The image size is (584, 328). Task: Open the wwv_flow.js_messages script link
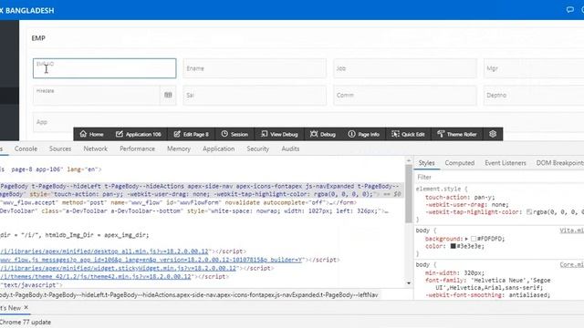(x=151, y=260)
